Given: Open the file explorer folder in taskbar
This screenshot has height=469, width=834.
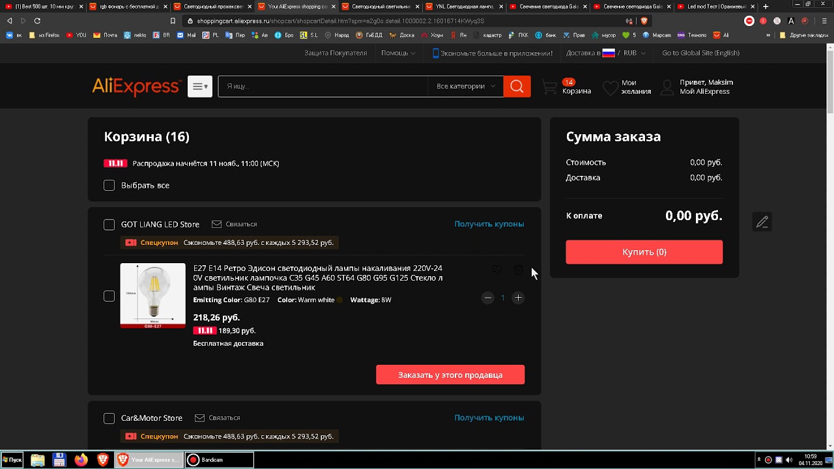Looking at the screenshot, I should (x=38, y=460).
